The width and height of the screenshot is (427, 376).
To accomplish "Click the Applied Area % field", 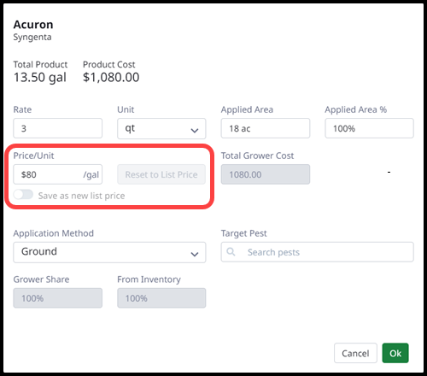I will point(369,128).
